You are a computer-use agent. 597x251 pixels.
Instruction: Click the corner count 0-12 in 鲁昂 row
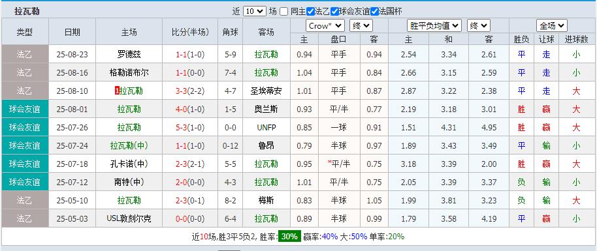click(231, 145)
